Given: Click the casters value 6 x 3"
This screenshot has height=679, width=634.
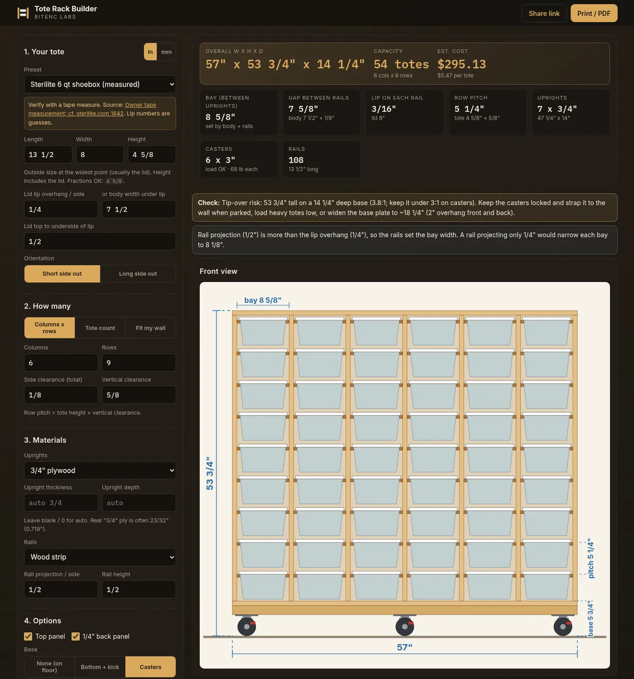Looking at the screenshot, I should pos(220,160).
